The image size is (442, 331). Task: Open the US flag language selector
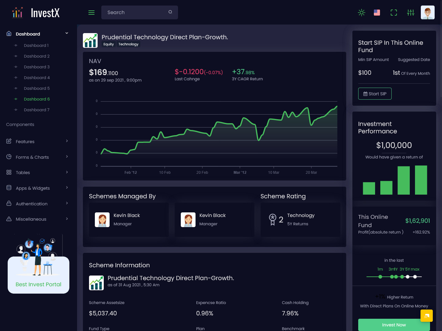[377, 13]
